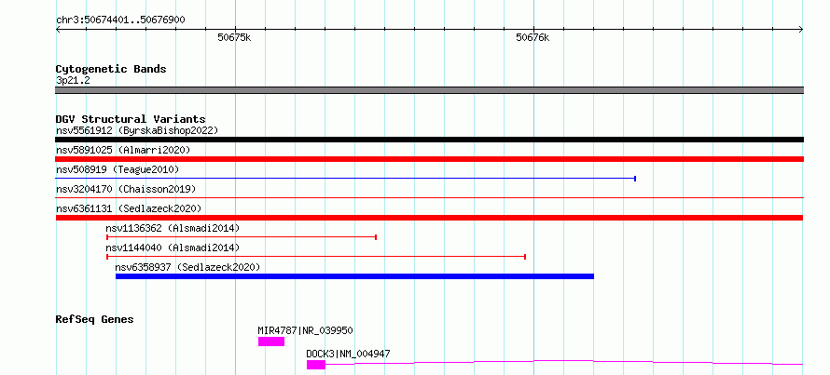Click the red nsv1144040 variant line

(316, 257)
